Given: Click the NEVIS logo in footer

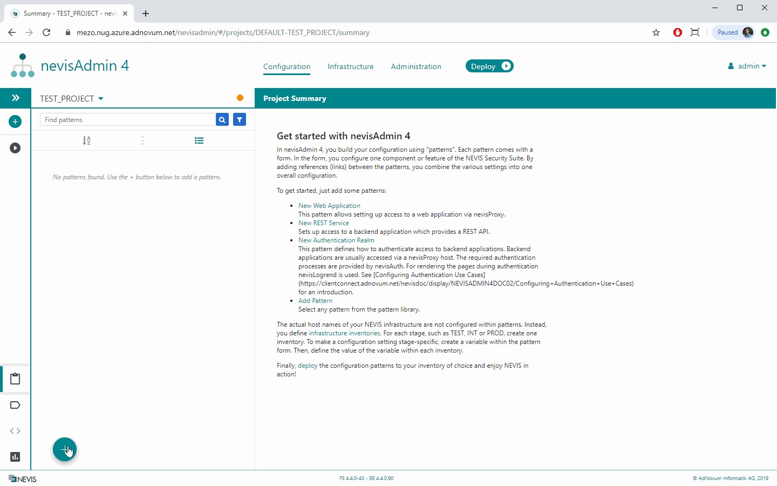Looking at the screenshot, I should (x=23, y=479).
